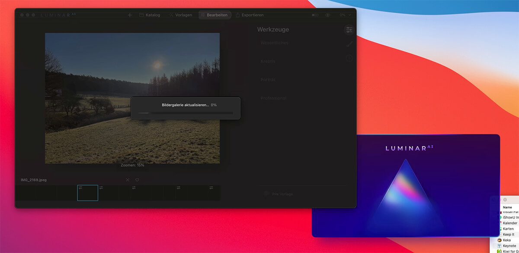
Task: Mark the image as favorite with heart
Action: [137, 180]
